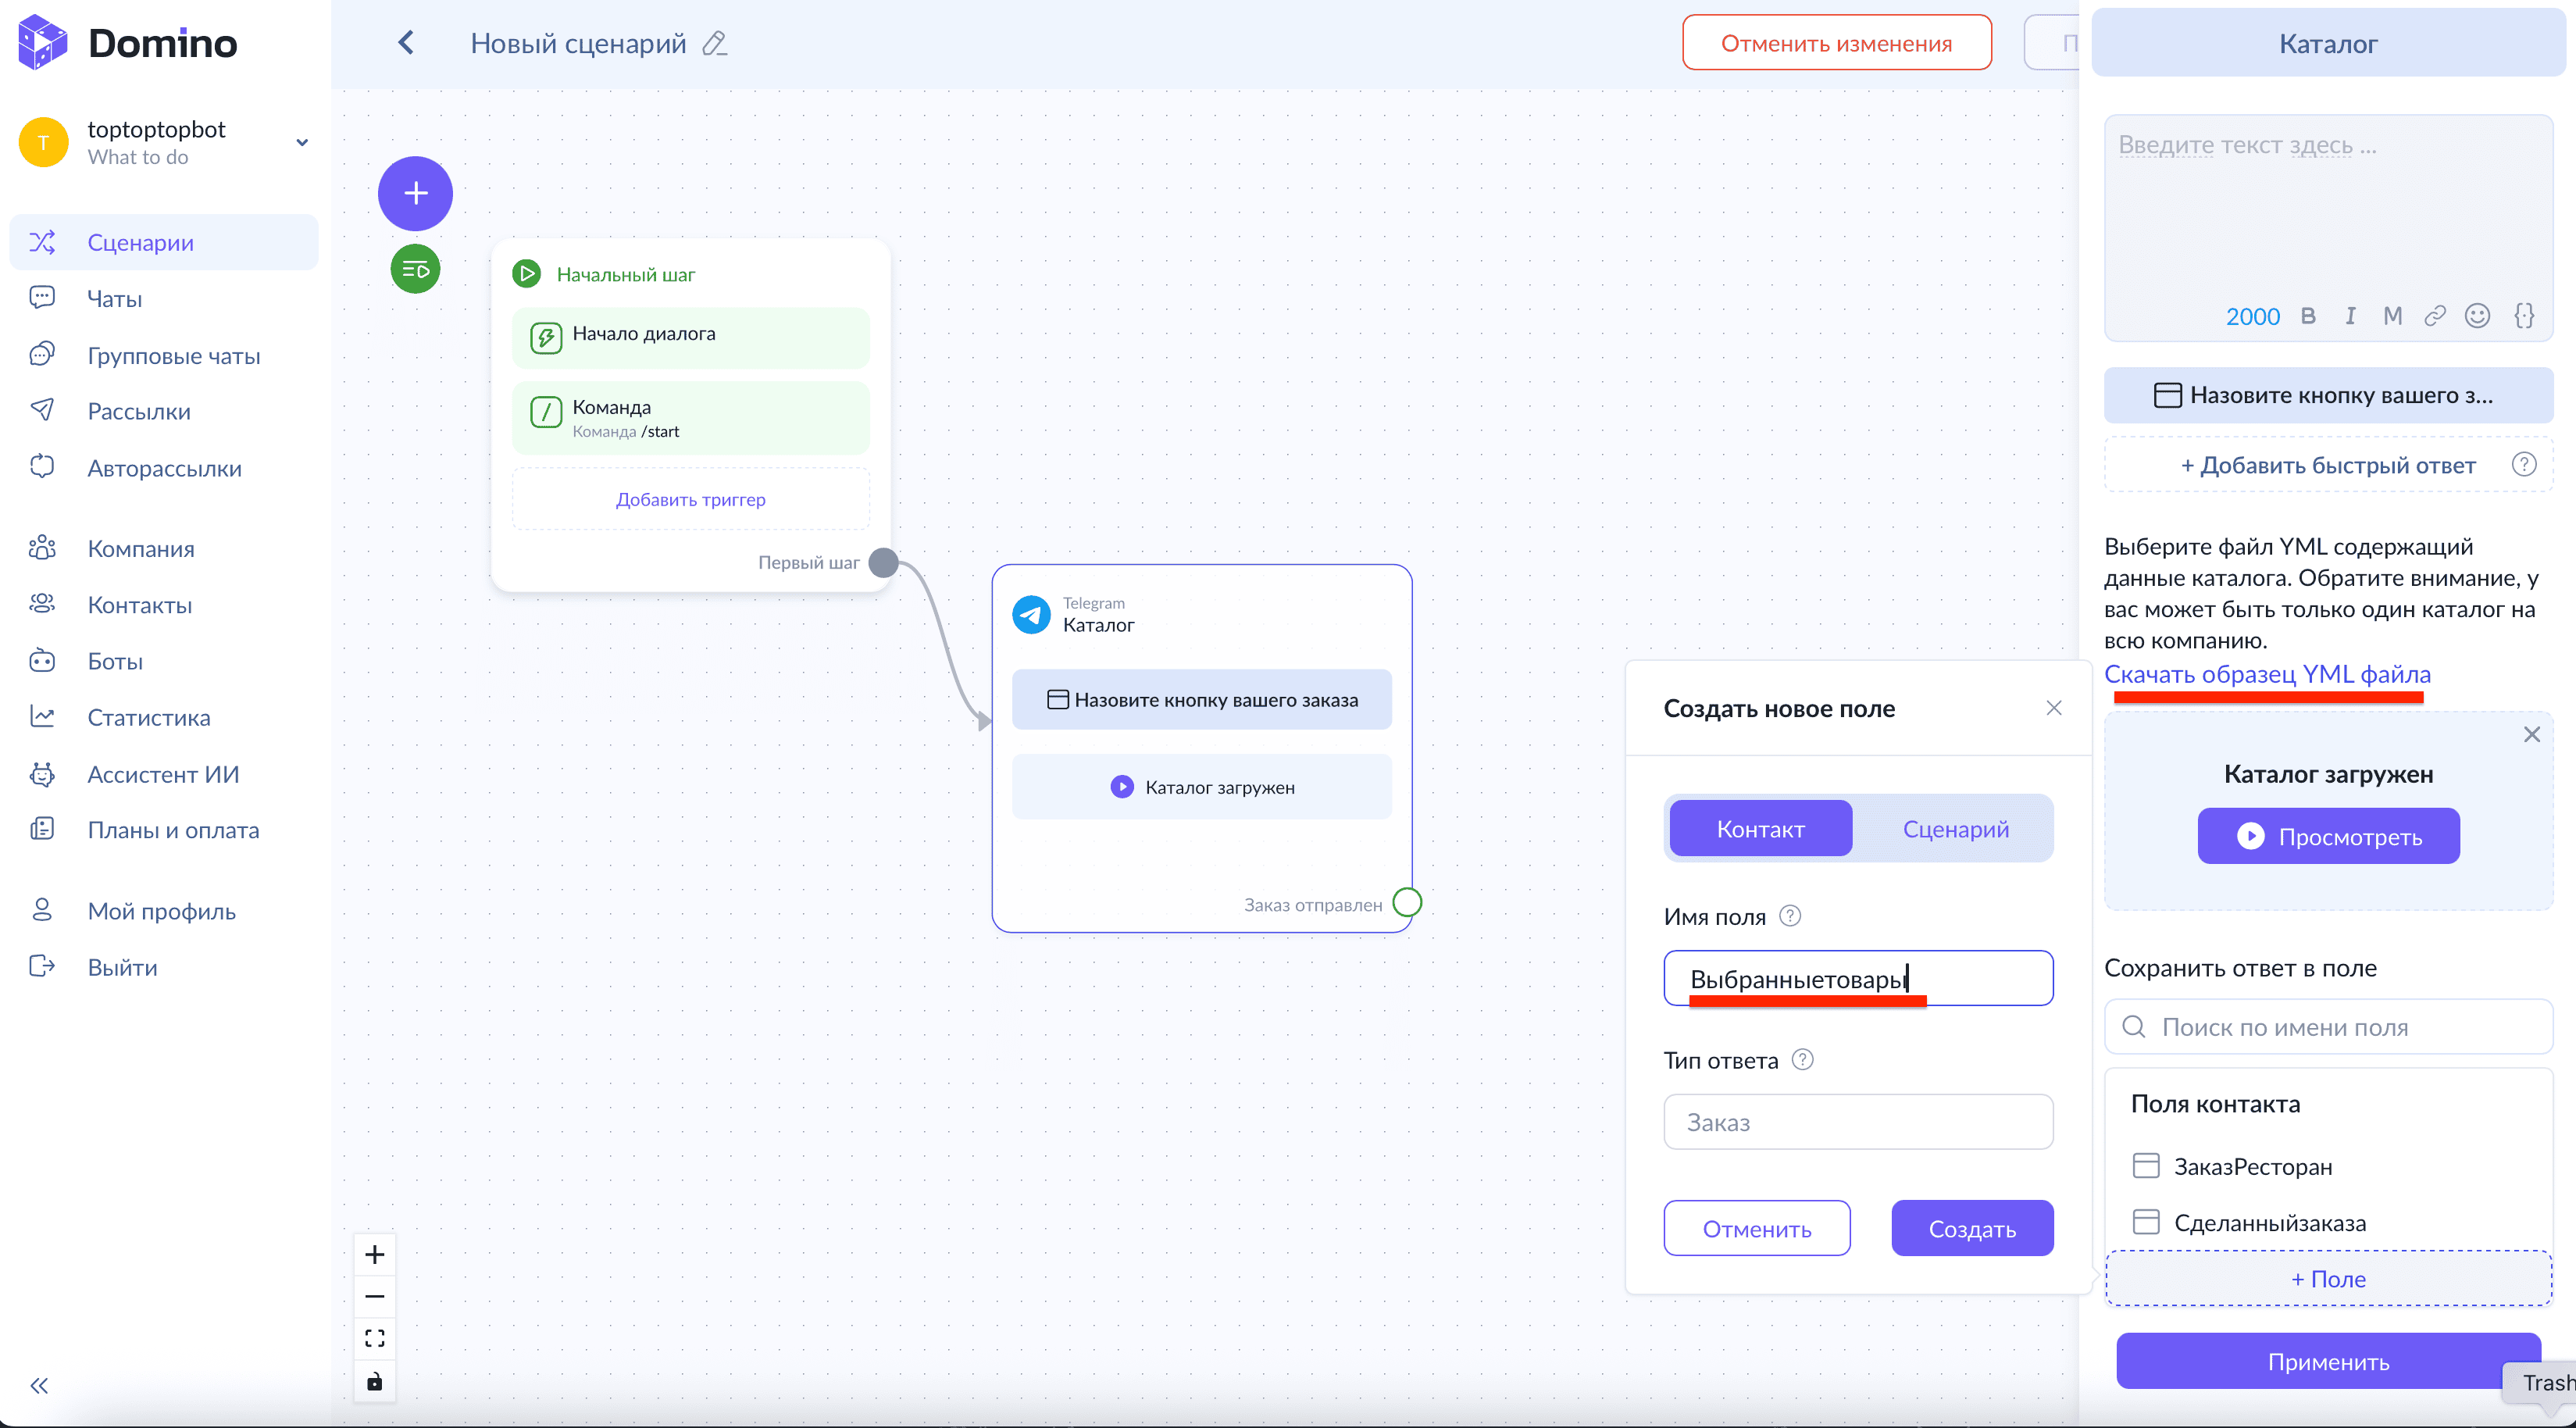Viewport: 2576px width, 1428px height.
Task: Click Назовите кнопку вашего заказа on canvas block
Action: click(1201, 699)
